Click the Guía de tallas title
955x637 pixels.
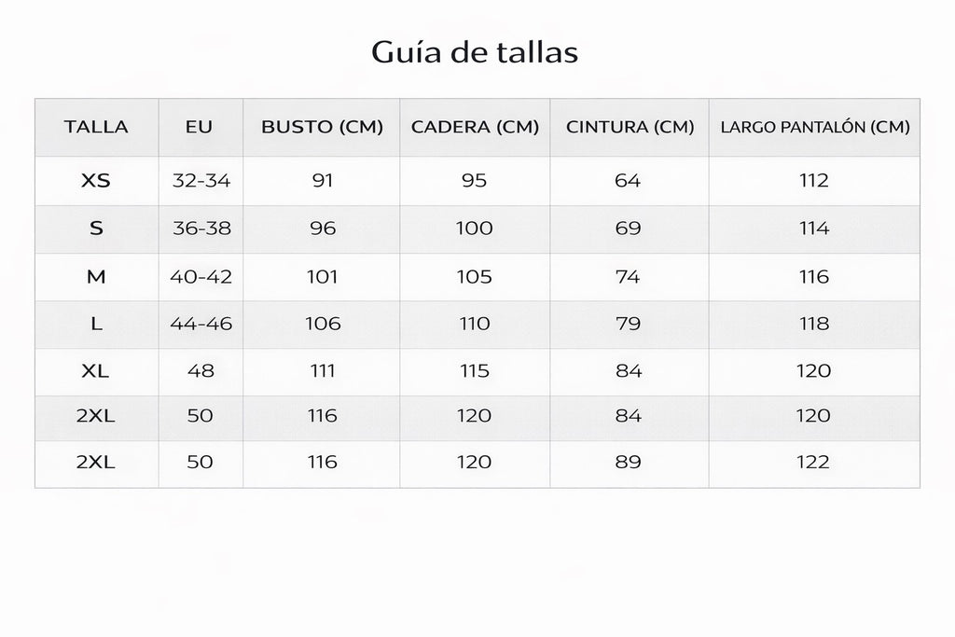point(475,52)
